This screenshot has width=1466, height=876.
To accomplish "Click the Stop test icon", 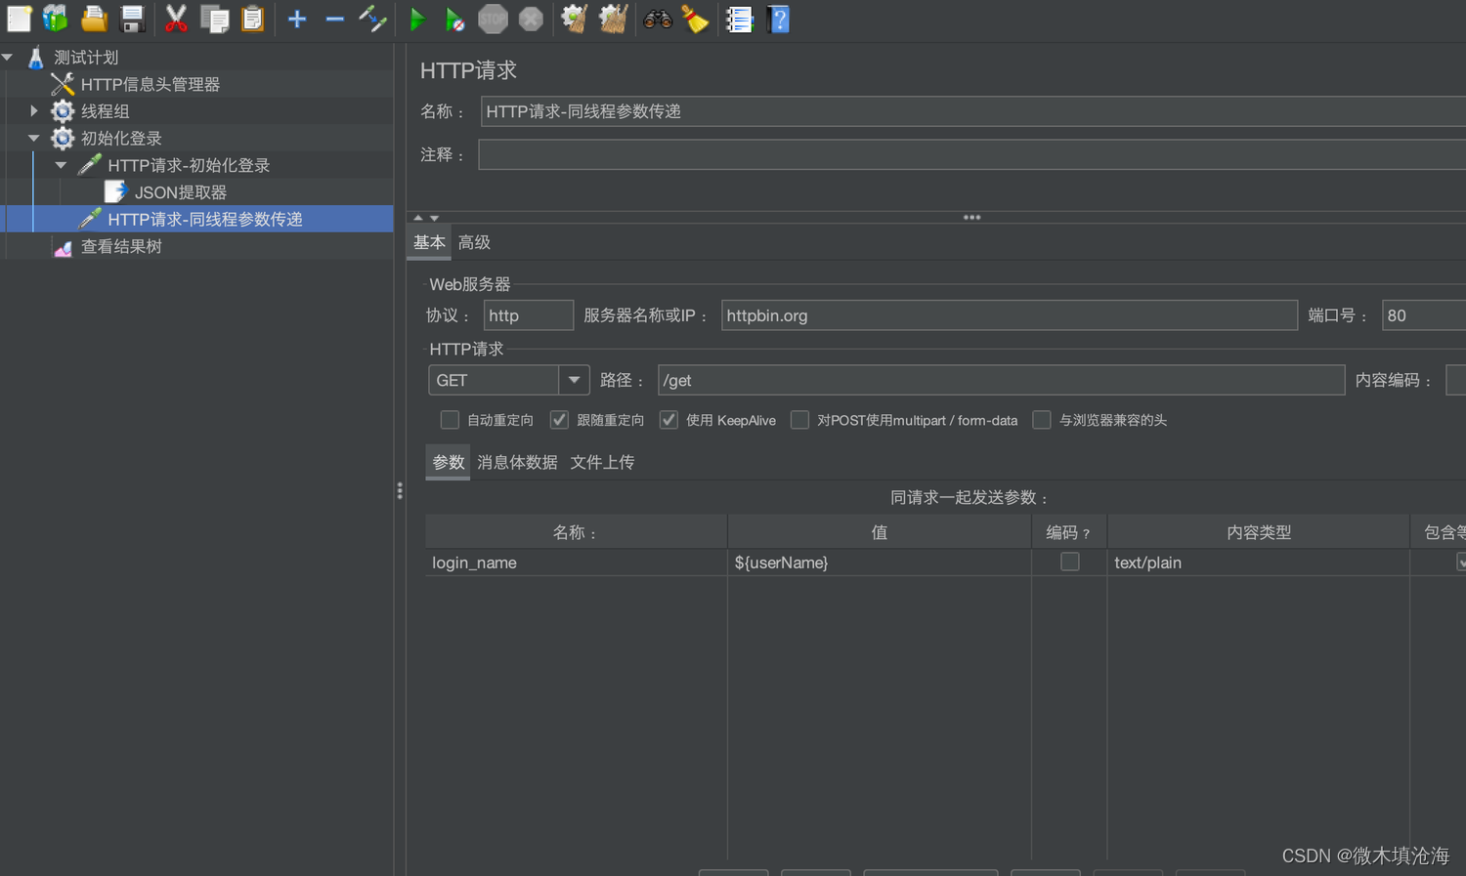I will [x=493, y=19].
